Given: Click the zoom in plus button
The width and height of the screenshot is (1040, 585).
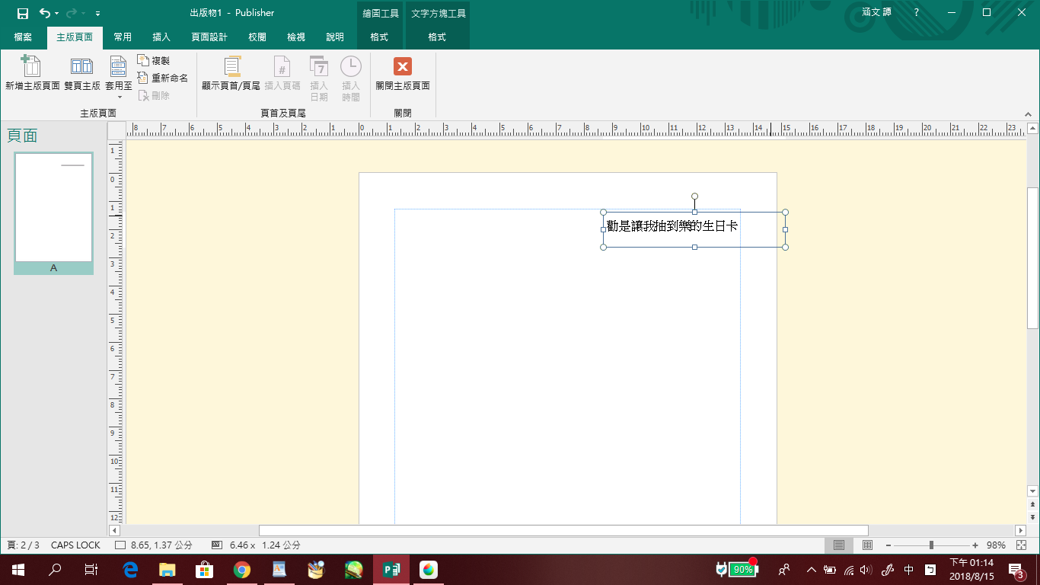Looking at the screenshot, I should [975, 545].
